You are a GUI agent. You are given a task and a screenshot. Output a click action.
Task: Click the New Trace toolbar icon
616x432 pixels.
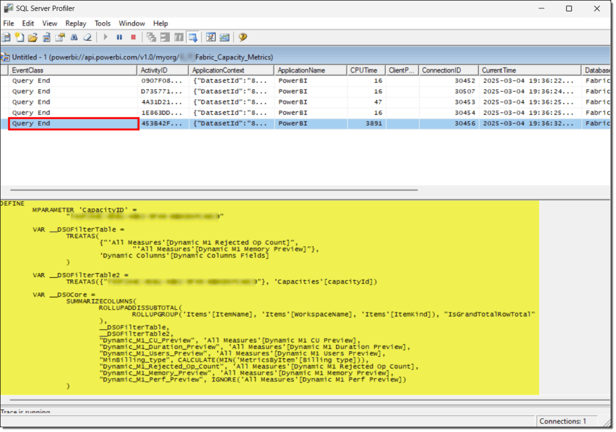click(6, 37)
